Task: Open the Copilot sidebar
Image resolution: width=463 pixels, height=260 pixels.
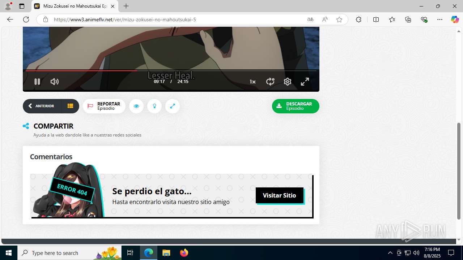Action: pos(455,19)
